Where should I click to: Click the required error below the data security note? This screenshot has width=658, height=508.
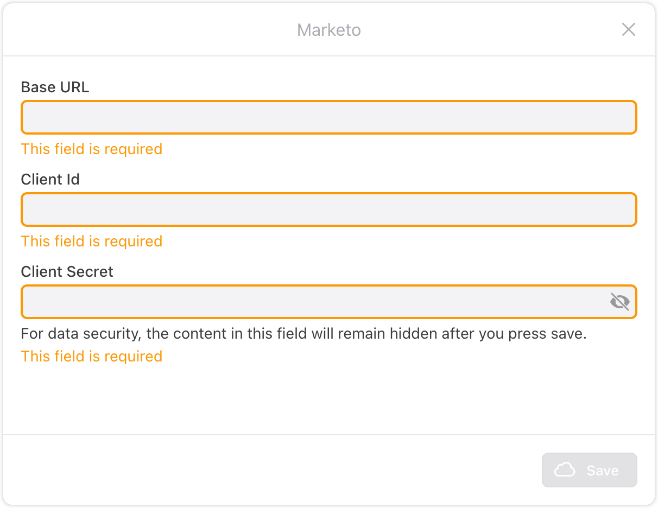point(91,357)
